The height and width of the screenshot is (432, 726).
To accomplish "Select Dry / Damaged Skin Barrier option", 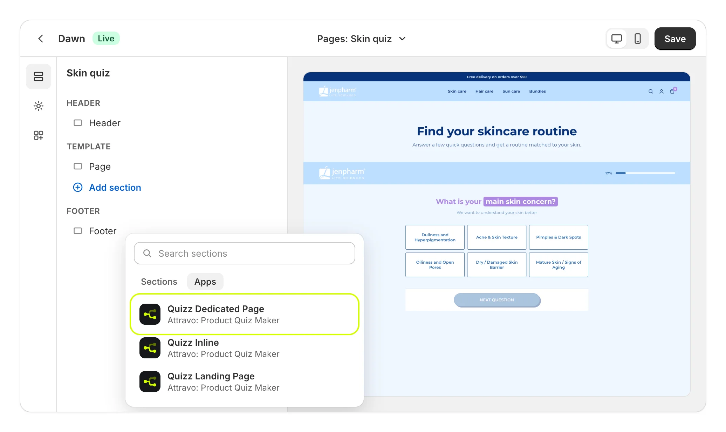I will (x=497, y=265).
